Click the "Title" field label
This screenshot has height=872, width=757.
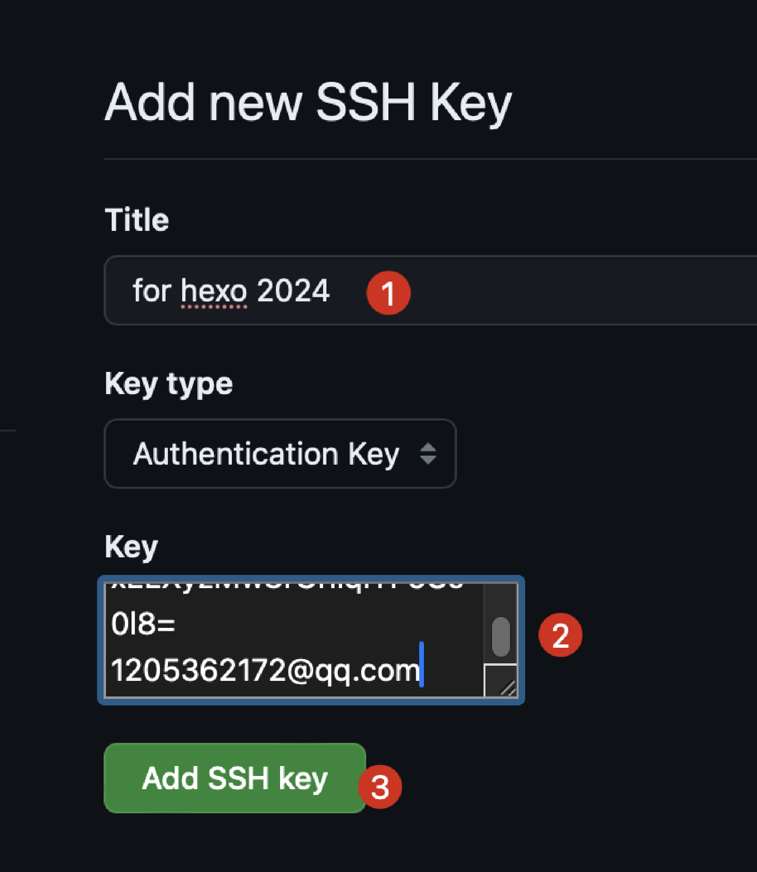(x=137, y=220)
